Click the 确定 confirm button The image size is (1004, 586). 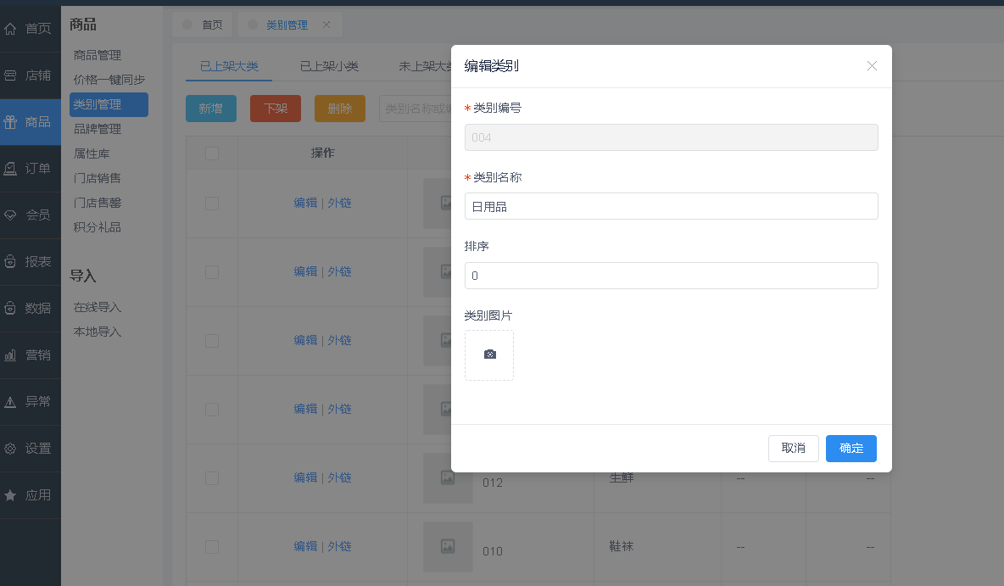coord(851,449)
